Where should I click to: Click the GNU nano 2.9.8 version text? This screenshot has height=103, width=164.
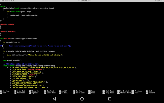8,1
